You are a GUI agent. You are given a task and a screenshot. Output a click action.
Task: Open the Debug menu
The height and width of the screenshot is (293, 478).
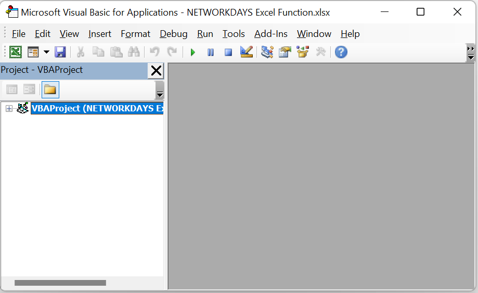[x=173, y=34]
